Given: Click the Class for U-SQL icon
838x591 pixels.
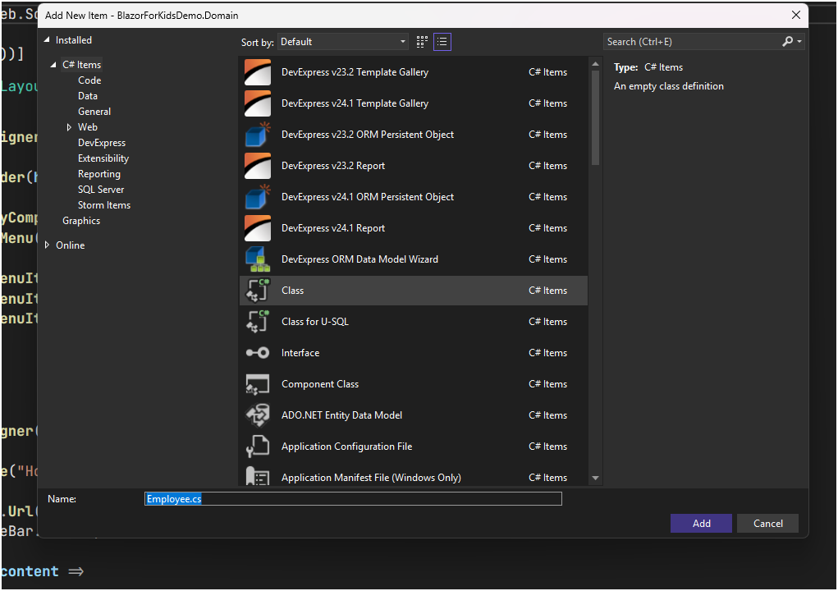Looking at the screenshot, I should tap(258, 322).
